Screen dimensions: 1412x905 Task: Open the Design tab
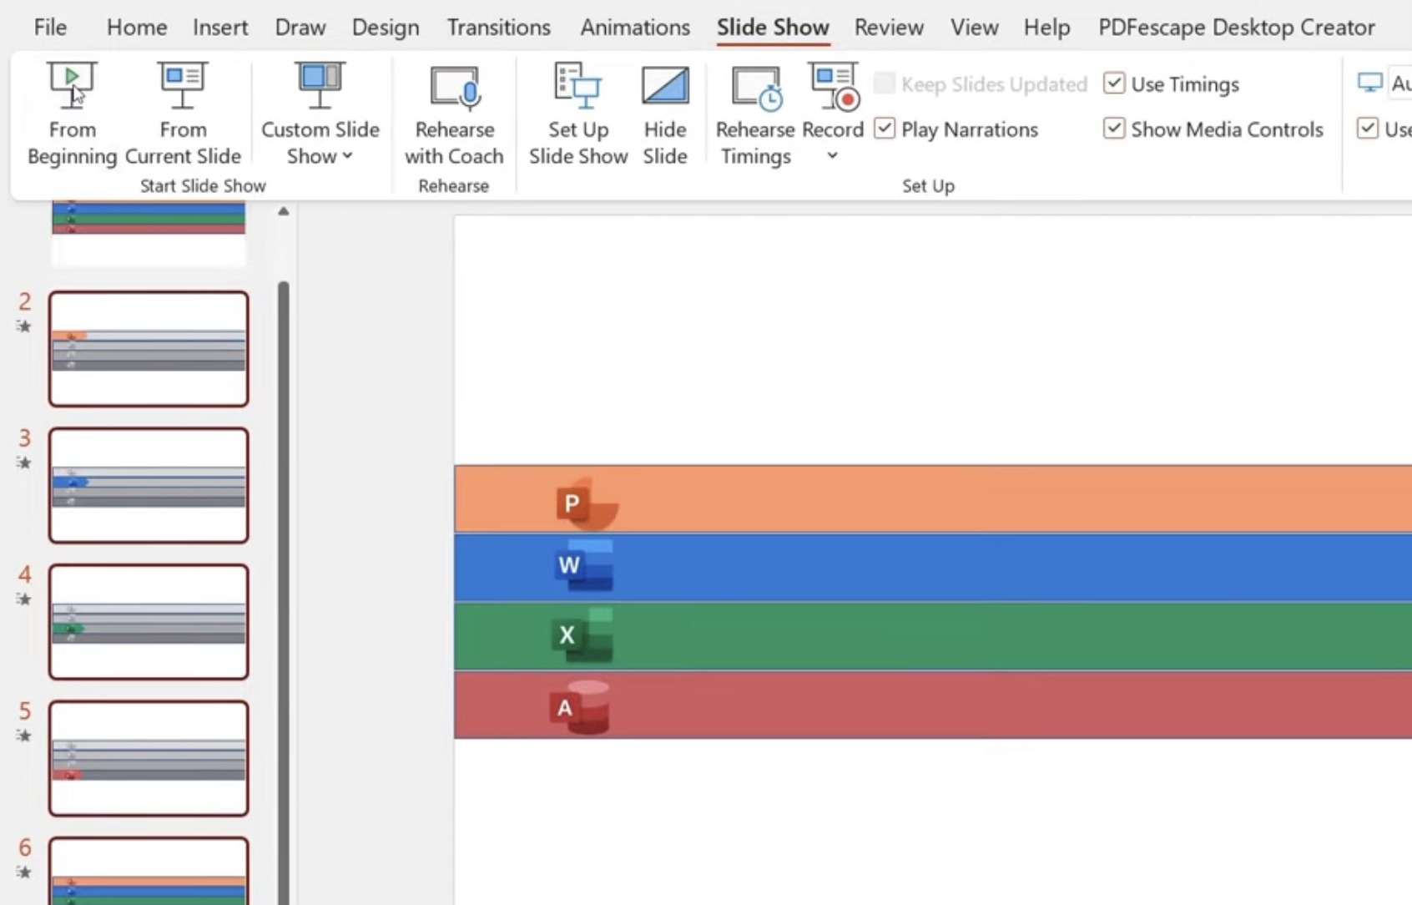click(x=386, y=27)
